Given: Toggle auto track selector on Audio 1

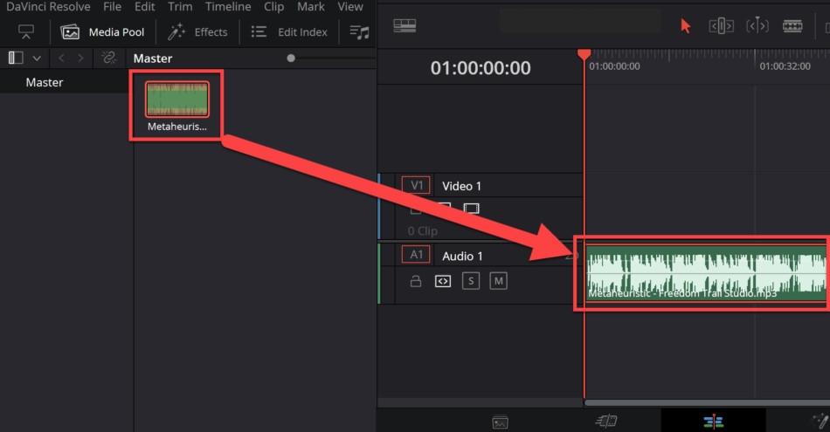Looking at the screenshot, I should click(x=443, y=281).
